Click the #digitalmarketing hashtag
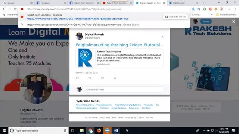This screenshot has width=239, height=134. click(93, 45)
